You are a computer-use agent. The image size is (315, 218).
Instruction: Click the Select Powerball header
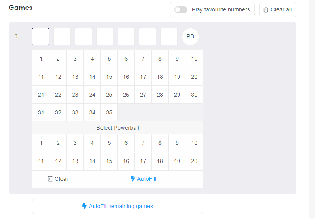[x=118, y=128]
